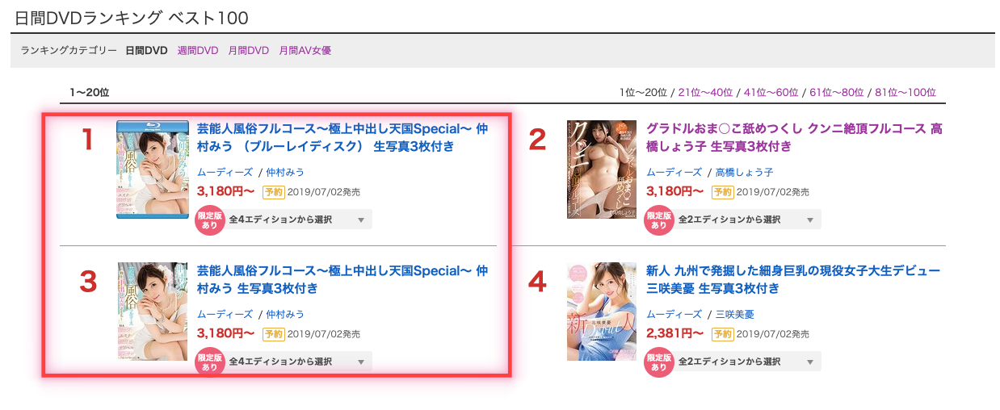Expand the 全2エディションから選択 dropdown for rank 2
The height and width of the screenshot is (410, 1000).
pos(746,220)
